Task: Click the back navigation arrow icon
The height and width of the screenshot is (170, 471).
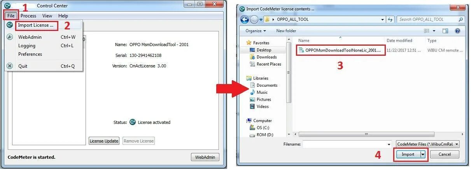Action: click(x=245, y=19)
